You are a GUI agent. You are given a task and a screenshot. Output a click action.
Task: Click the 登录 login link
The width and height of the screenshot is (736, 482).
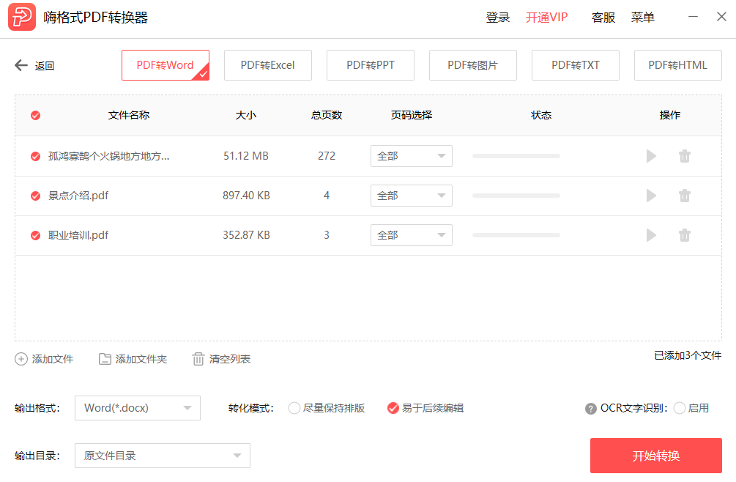tap(498, 17)
